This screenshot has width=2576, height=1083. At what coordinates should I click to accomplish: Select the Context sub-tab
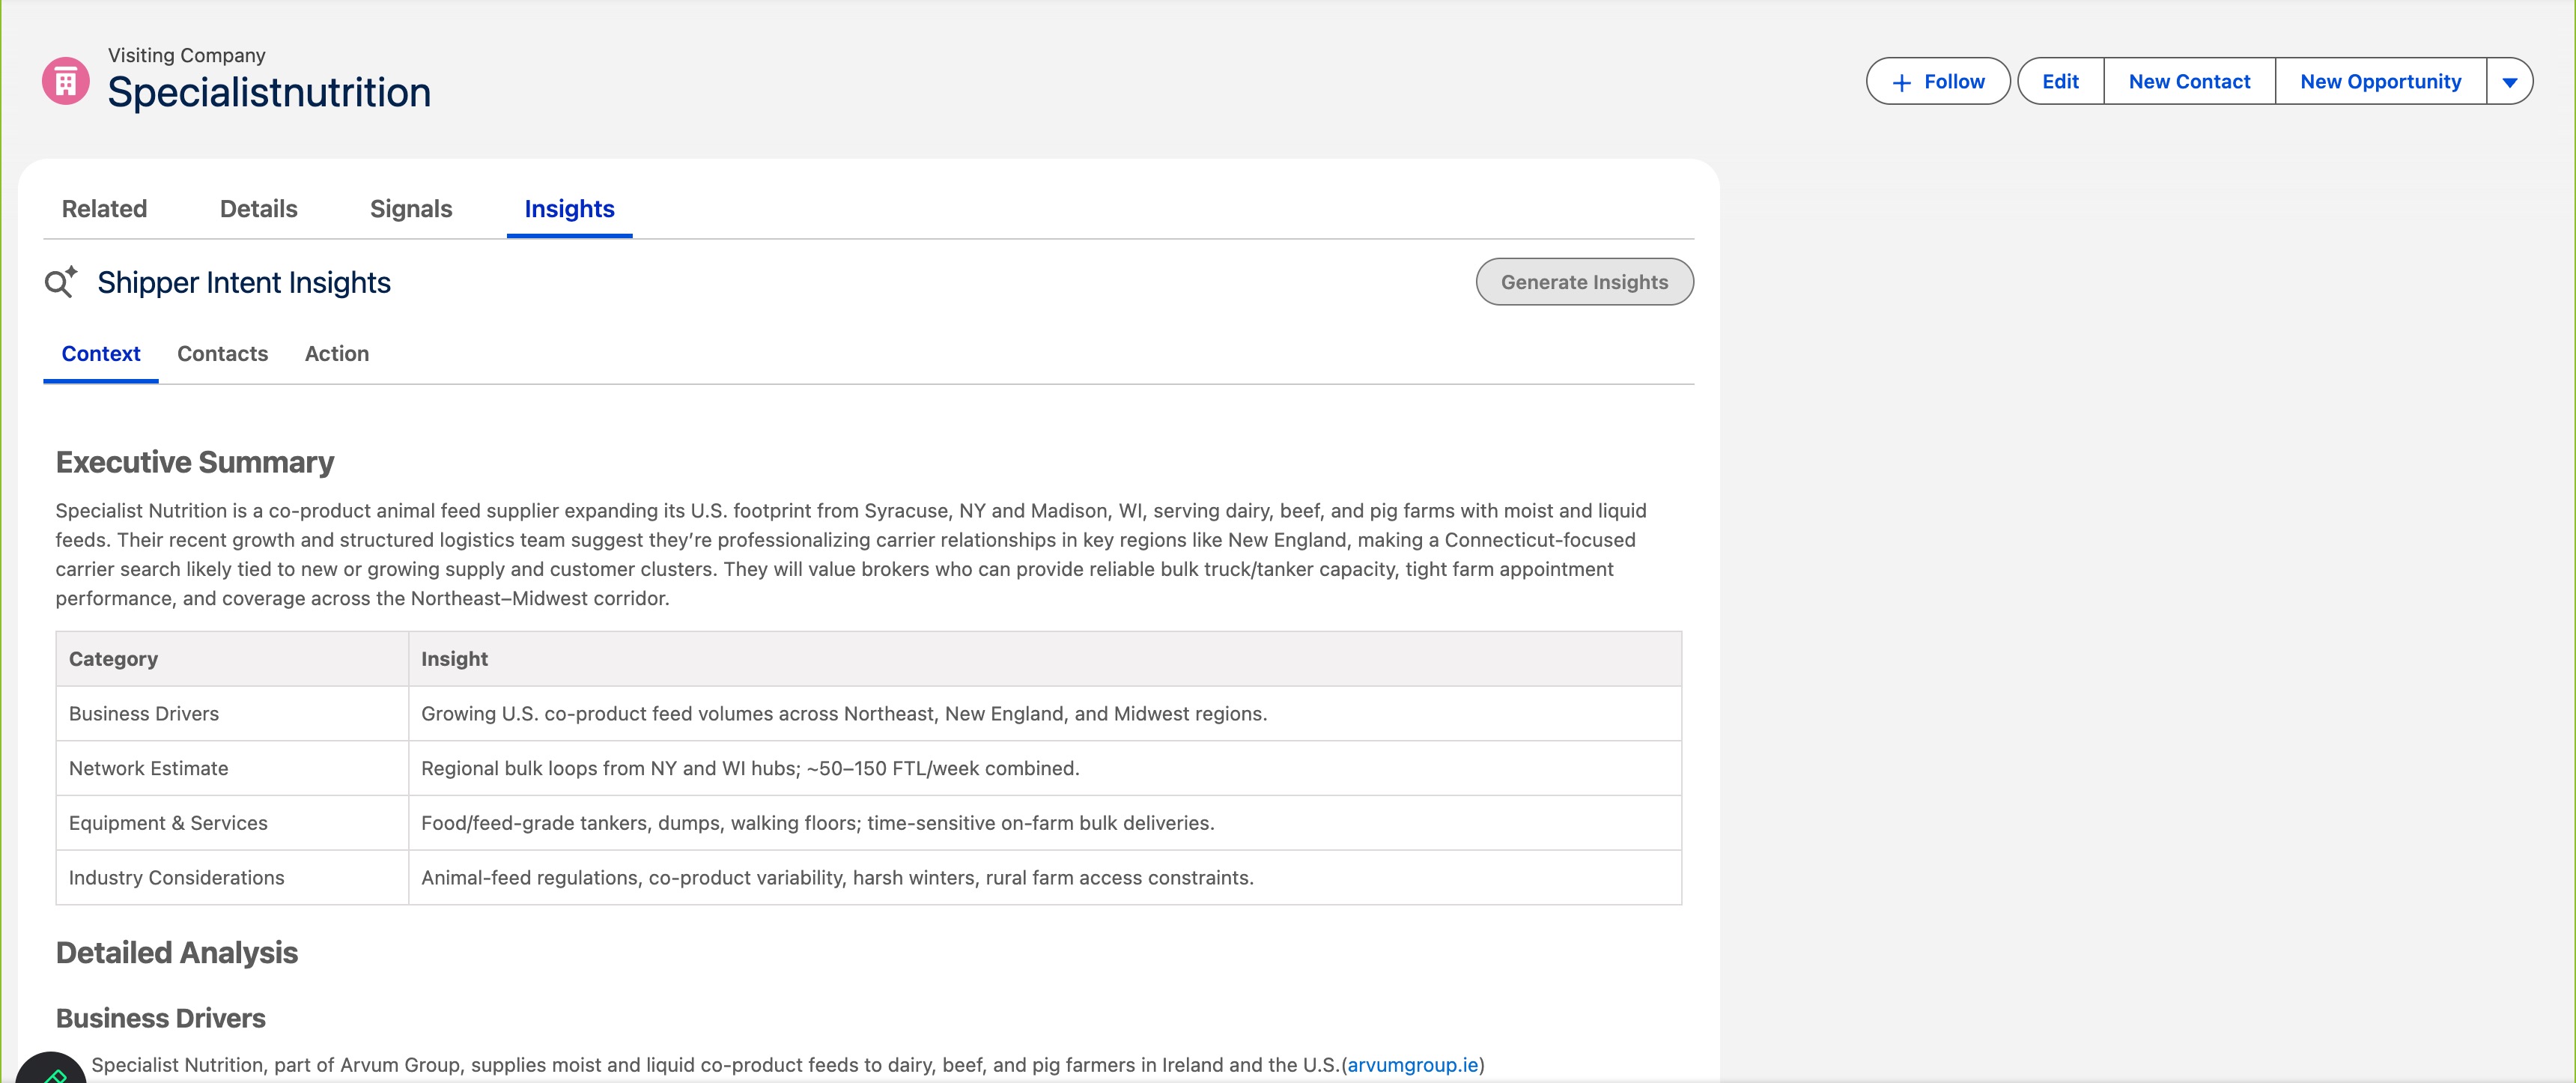click(x=101, y=354)
